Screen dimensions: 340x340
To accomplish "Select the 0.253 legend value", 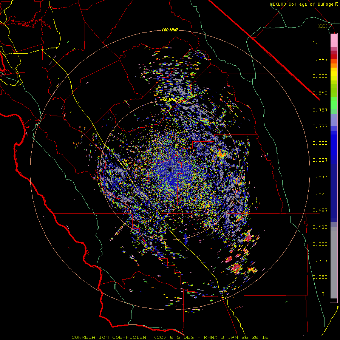I will pyautogui.click(x=320, y=277).
